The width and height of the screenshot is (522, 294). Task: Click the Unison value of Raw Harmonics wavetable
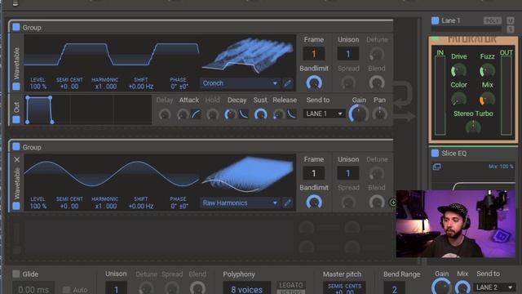pos(348,173)
